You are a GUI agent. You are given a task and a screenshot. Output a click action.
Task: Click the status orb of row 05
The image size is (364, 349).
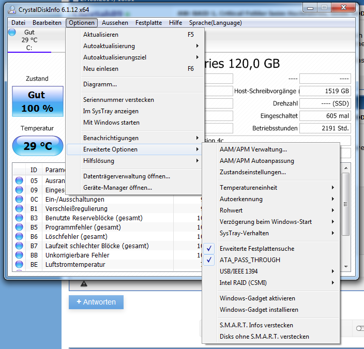[x=19, y=180]
